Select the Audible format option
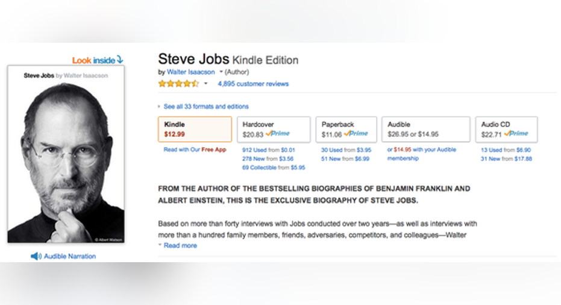The height and width of the screenshot is (305, 561). [x=426, y=129]
